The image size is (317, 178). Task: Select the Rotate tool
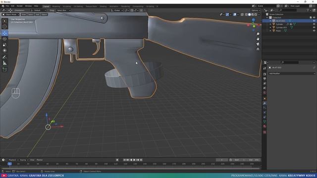click(x=4, y=39)
